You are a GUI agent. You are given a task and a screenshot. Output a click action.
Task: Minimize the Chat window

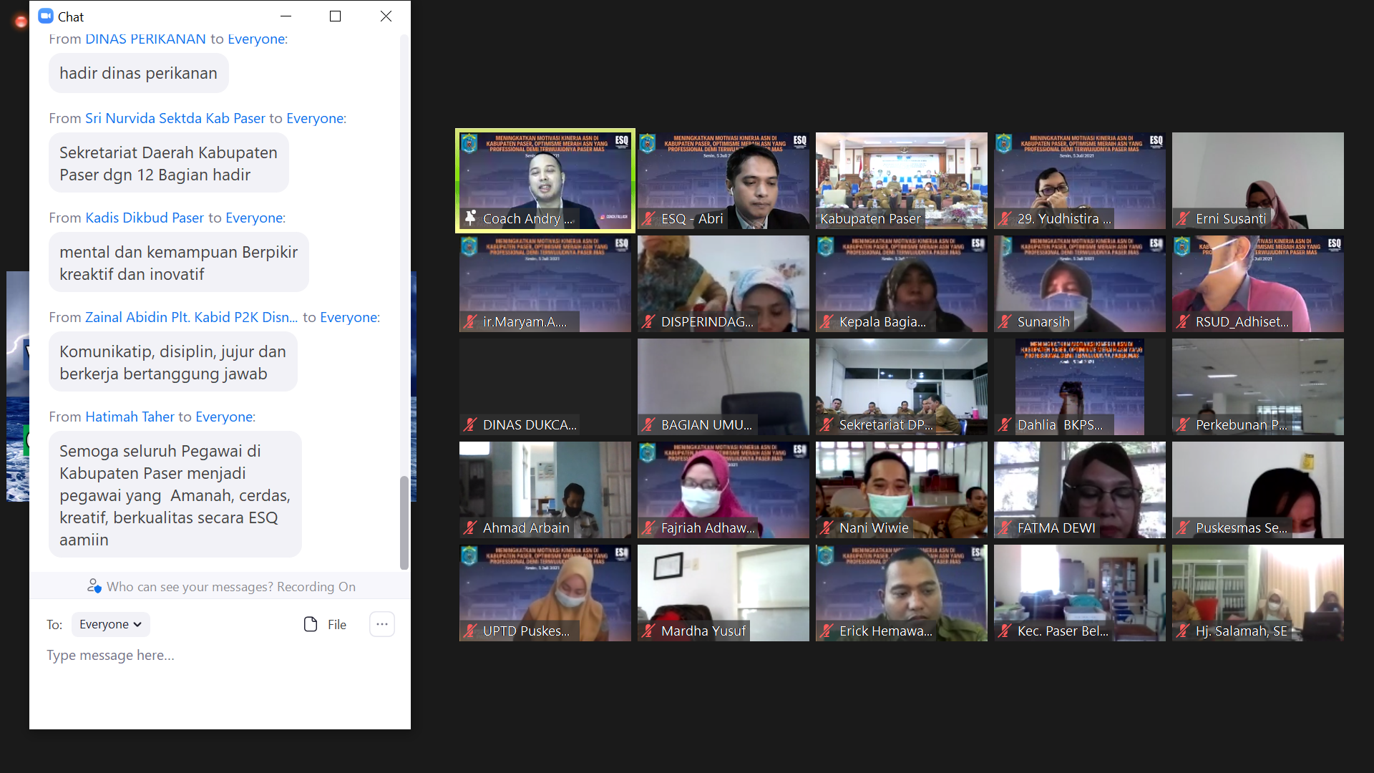tap(286, 16)
